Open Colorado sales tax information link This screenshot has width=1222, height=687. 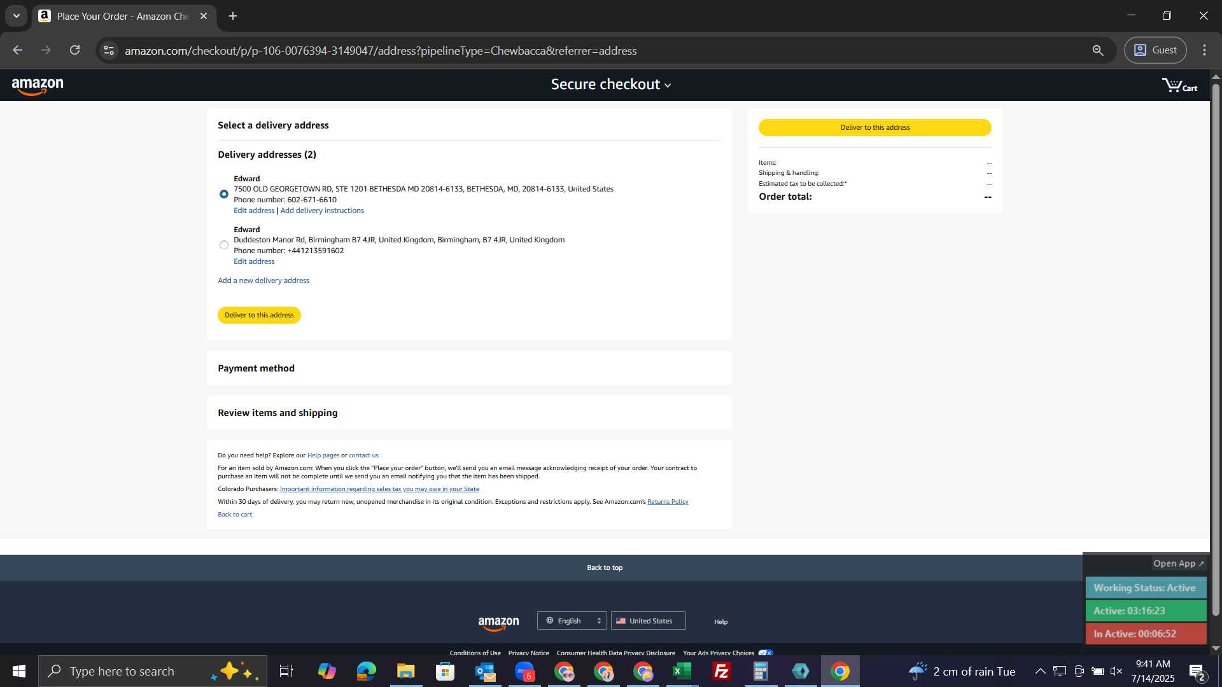pos(379,489)
